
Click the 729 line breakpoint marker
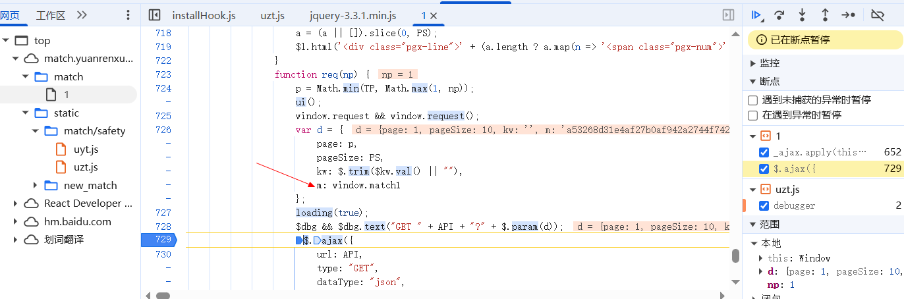[159, 241]
